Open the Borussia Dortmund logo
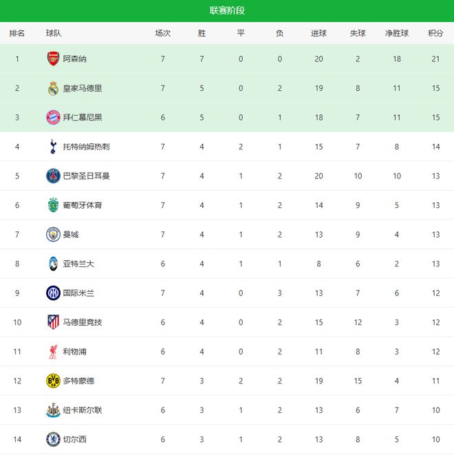The image size is (454, 455). [53, 381]
